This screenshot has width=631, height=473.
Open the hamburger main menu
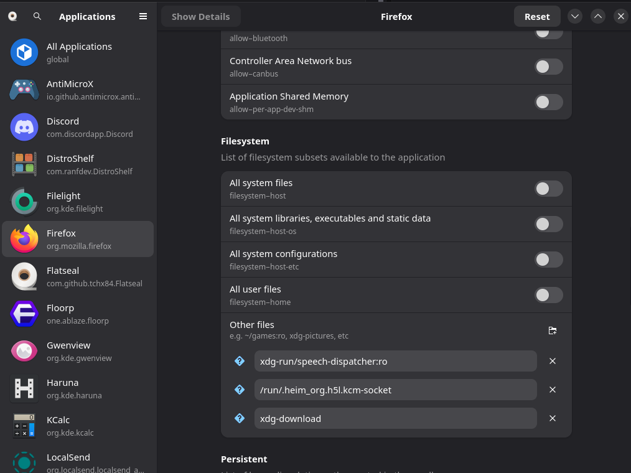[143, 17]
